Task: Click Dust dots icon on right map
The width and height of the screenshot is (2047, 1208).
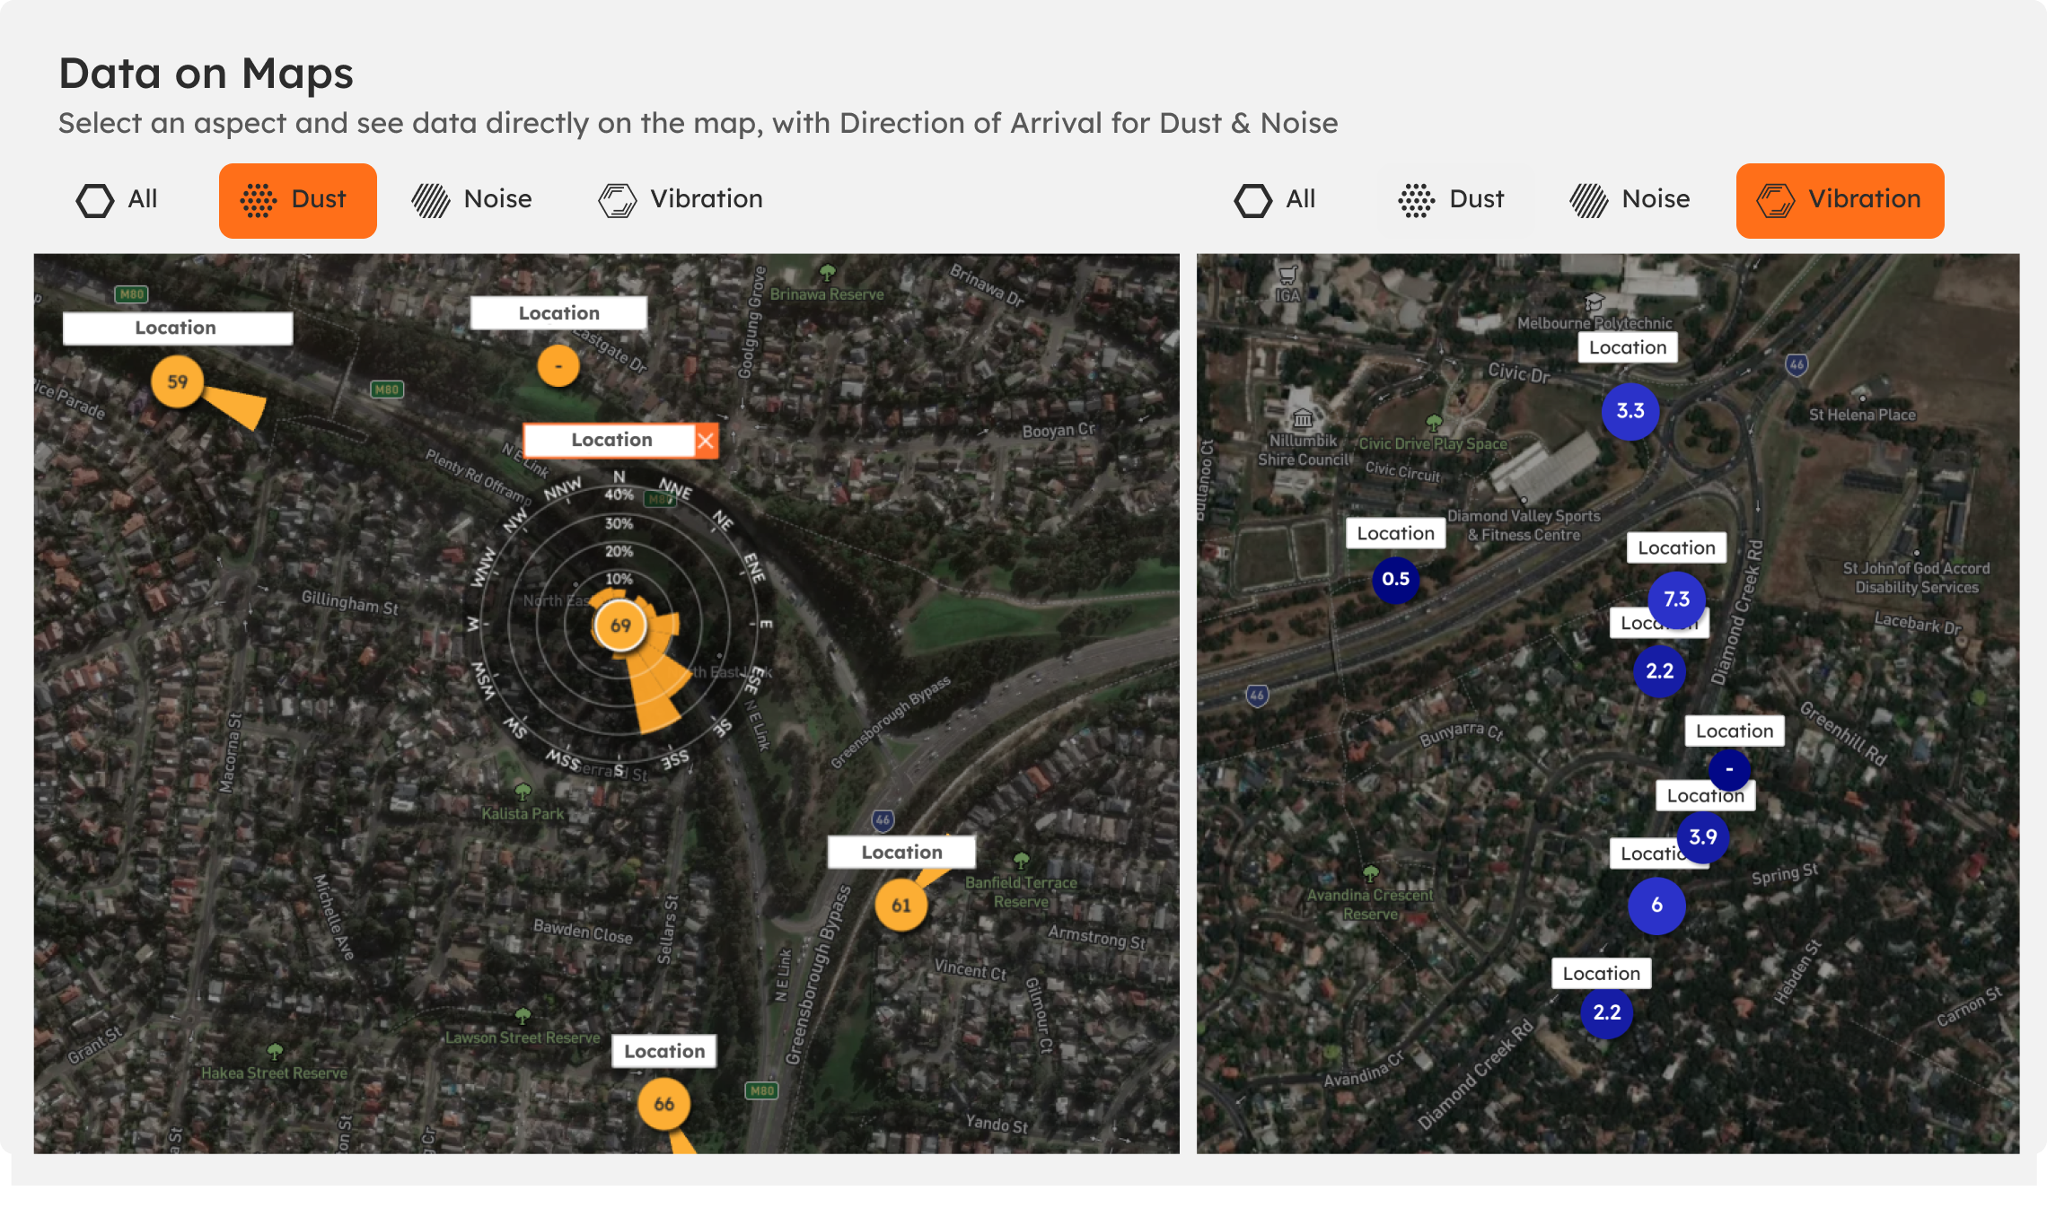Action: click(x=1417, y=200)
